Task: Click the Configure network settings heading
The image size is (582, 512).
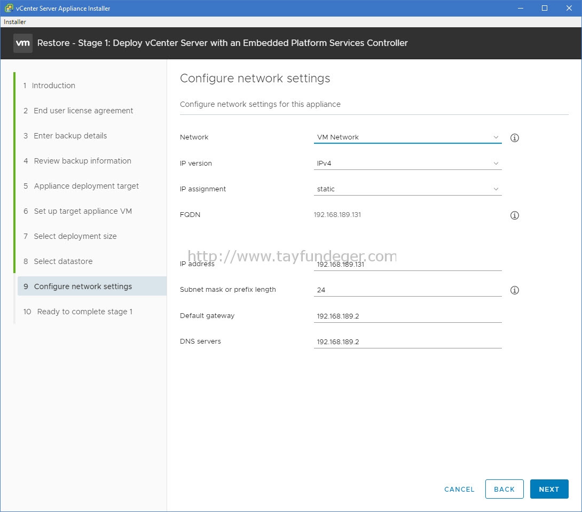Action: [x=255, y=79]
